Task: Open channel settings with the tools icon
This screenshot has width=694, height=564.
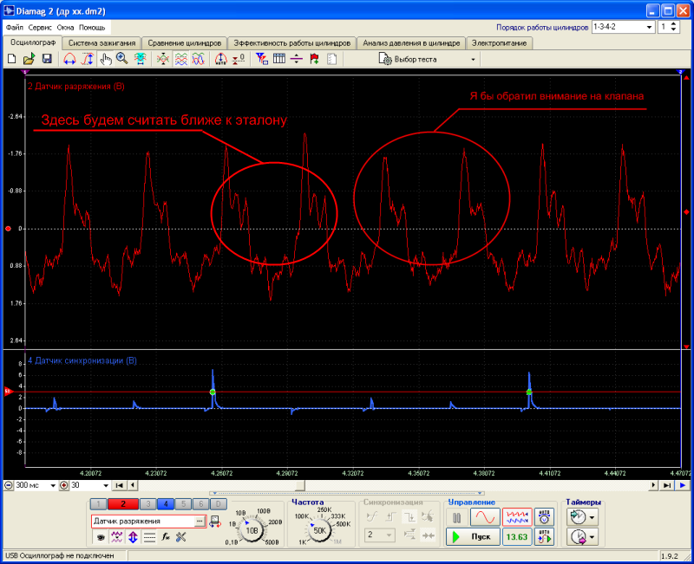Action: (181, 537)
